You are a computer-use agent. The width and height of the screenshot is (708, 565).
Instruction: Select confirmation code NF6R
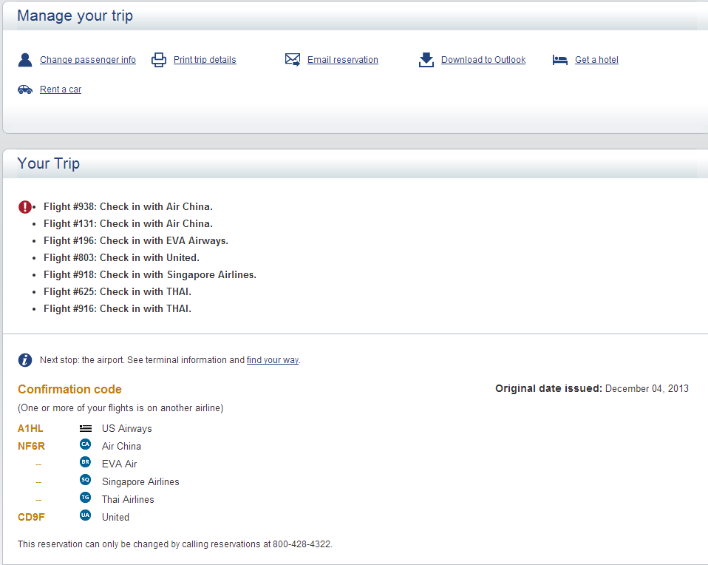click(31, 446)
